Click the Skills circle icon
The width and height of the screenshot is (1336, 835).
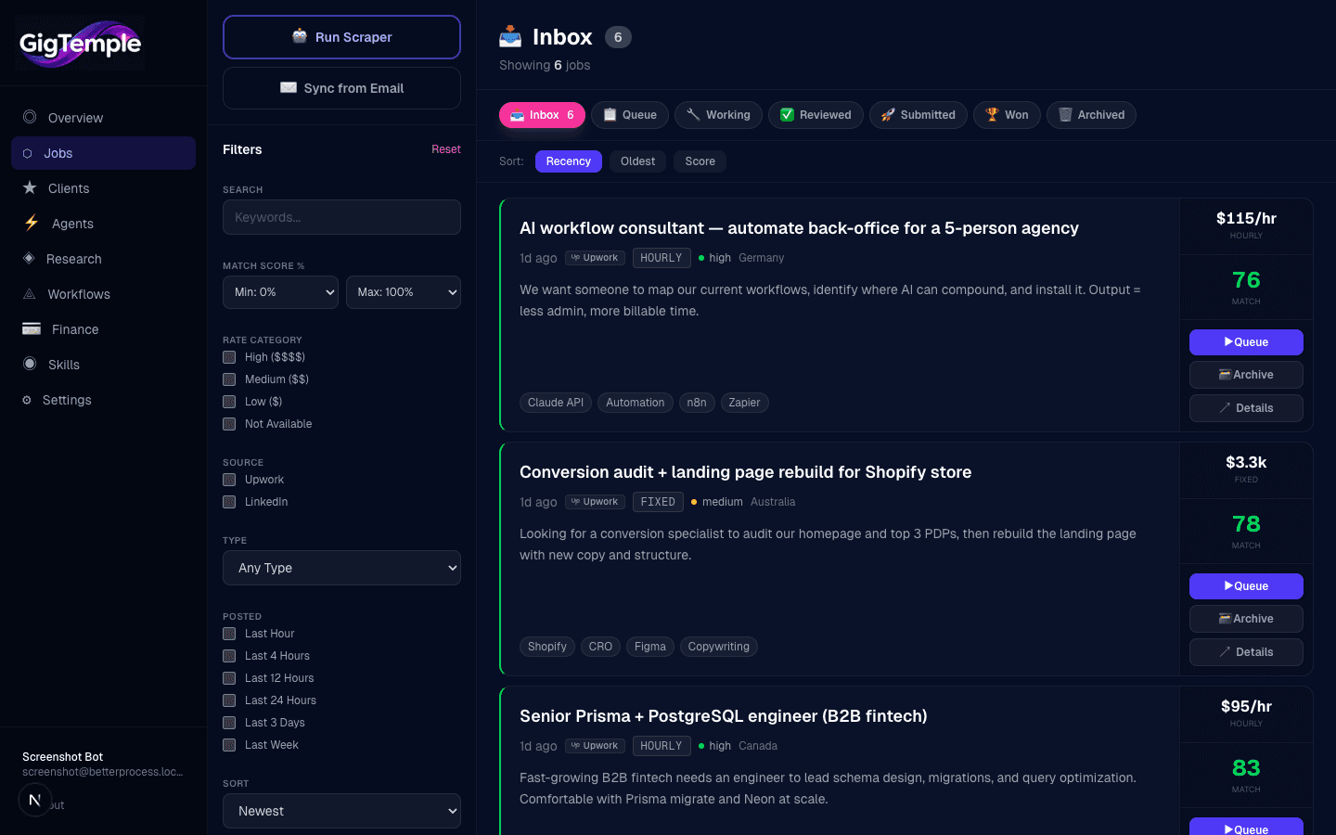click(x=30, y=364)
